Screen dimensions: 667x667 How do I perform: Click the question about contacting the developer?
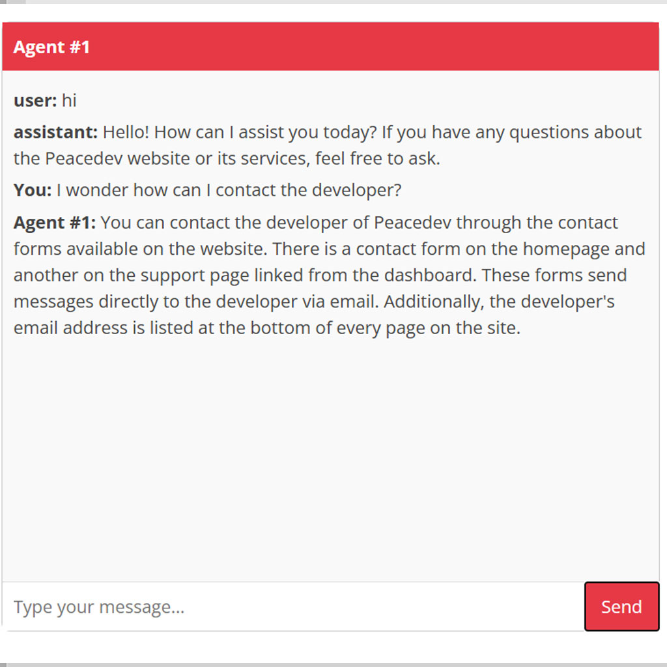click(x=208, y=190)
